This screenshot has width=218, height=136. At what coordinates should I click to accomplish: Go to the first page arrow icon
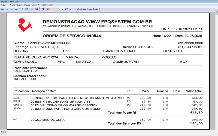tap(2, 9)
